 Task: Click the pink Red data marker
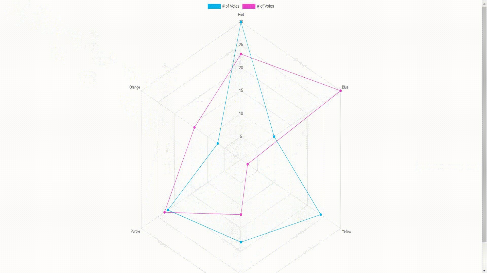tap(241, 54)
